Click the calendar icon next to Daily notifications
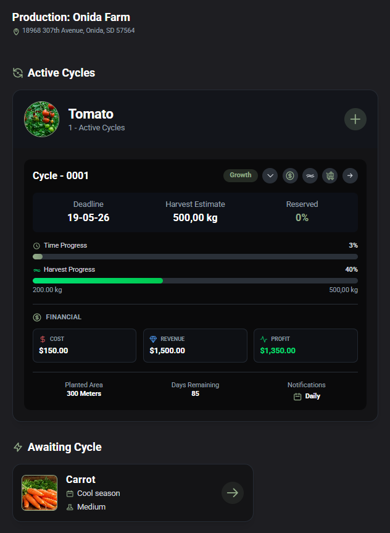Viewport: 390px width, 533px height. pos(297,396)
